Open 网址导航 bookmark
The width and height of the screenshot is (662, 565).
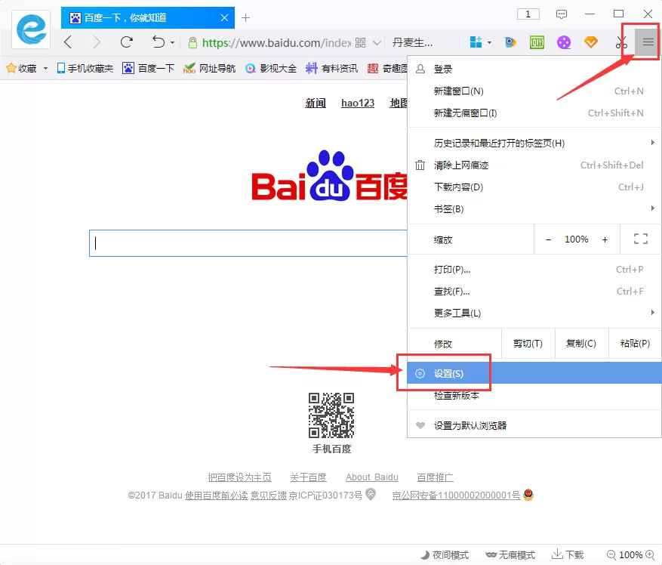pos(209,68)
